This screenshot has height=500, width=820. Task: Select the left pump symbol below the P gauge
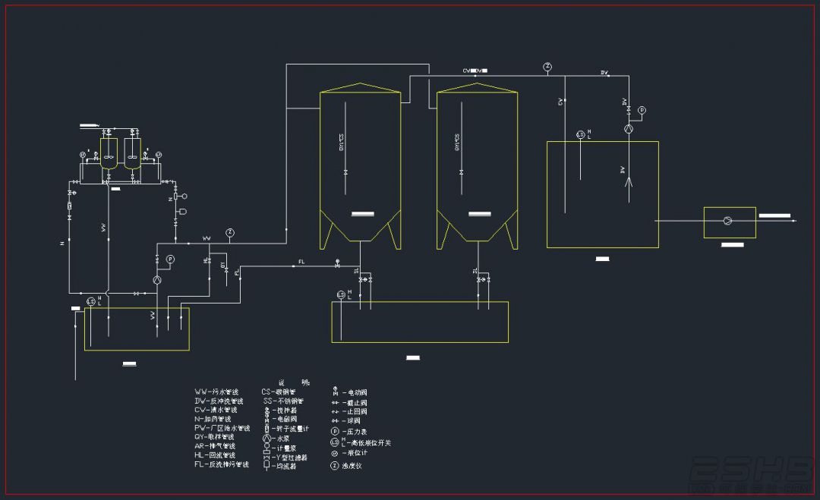[x=157, y=281]
